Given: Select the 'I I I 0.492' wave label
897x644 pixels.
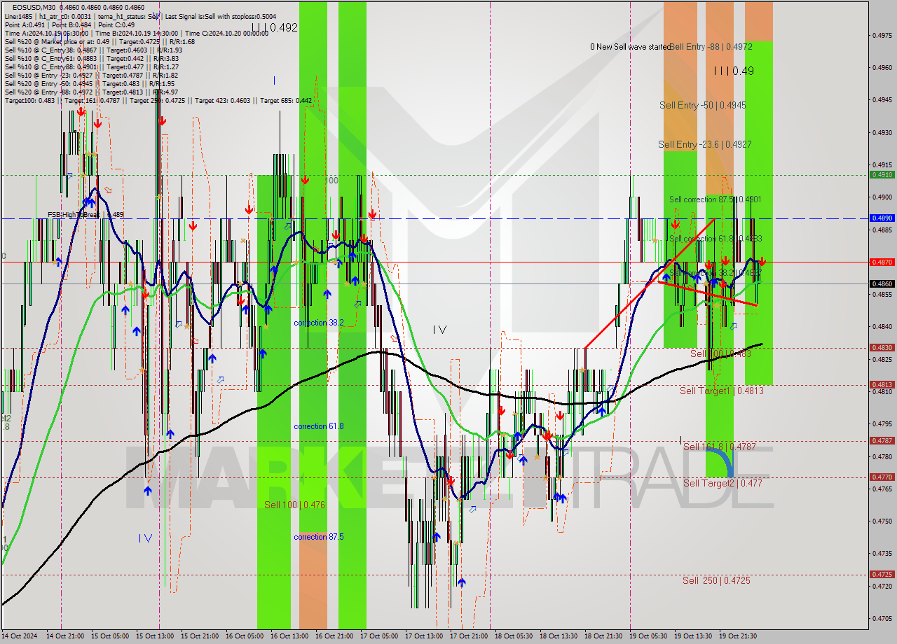Looking at the screenshot, I should click(x=275, y=28).
